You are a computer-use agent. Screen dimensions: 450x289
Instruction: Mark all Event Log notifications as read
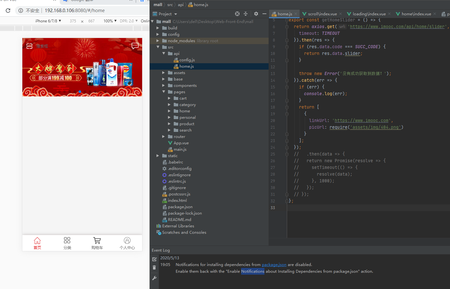pyautogui.click(x=154, y=259)
